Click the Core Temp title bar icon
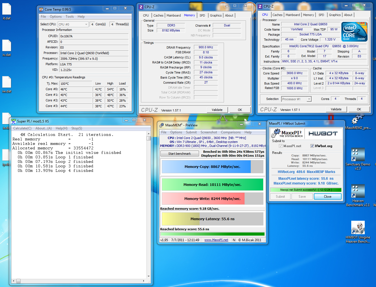Screen dimensions: 376x287 [x=41, y=10]
